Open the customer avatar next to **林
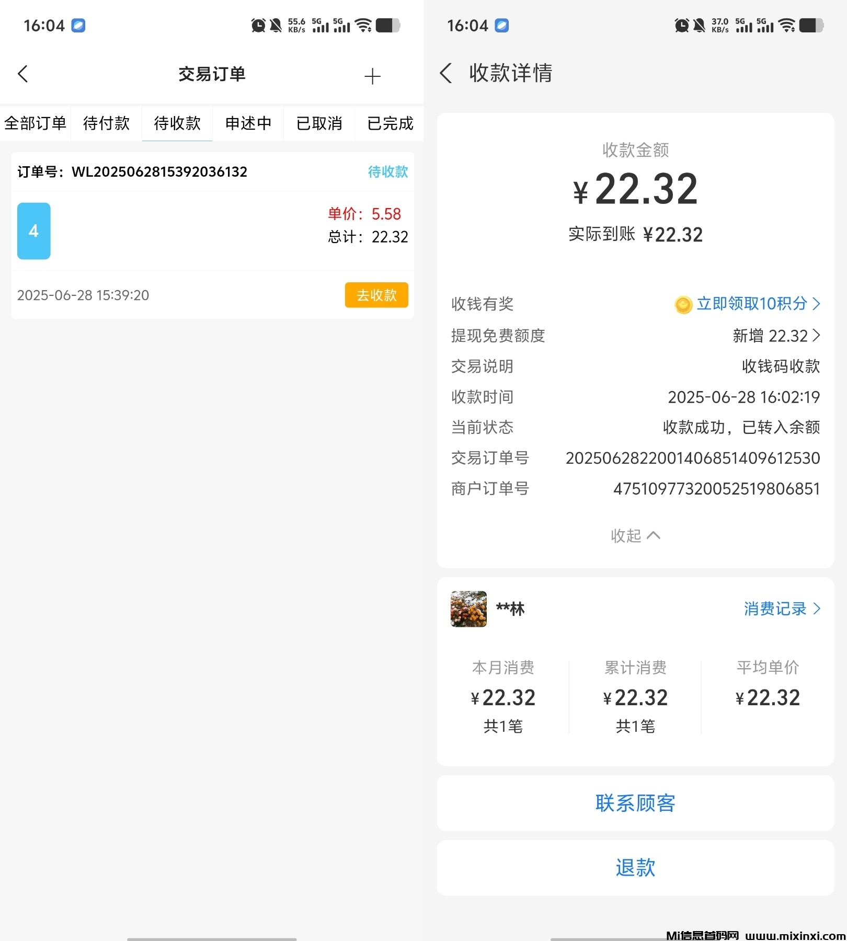This screenshot has height=941, width=847. click(x=468, y=609)
